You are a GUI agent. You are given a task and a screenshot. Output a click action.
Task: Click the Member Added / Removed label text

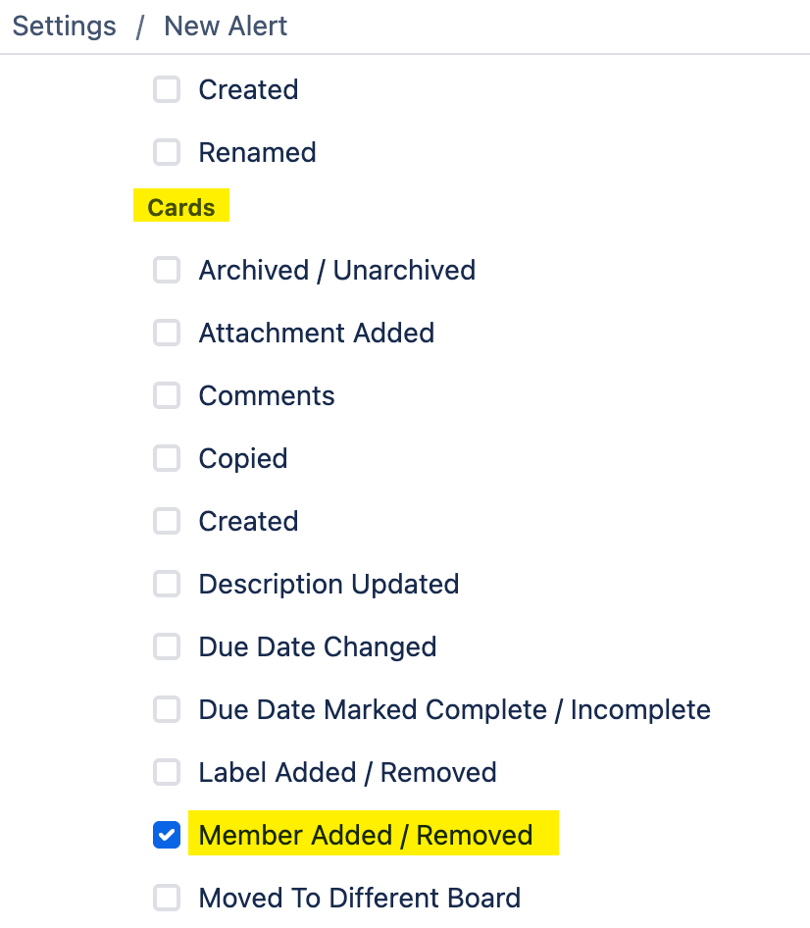366,835
